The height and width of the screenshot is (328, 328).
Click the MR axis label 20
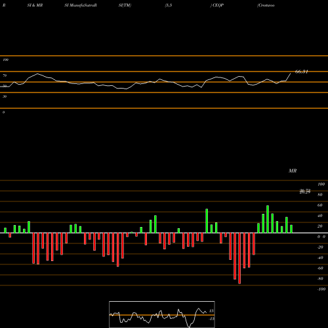click(x=320, y=226)
